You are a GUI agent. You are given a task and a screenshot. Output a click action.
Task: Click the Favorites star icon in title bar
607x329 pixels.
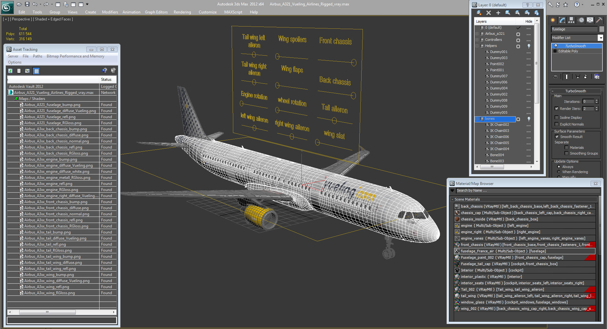pyautogui.click(x=566, y=4)
